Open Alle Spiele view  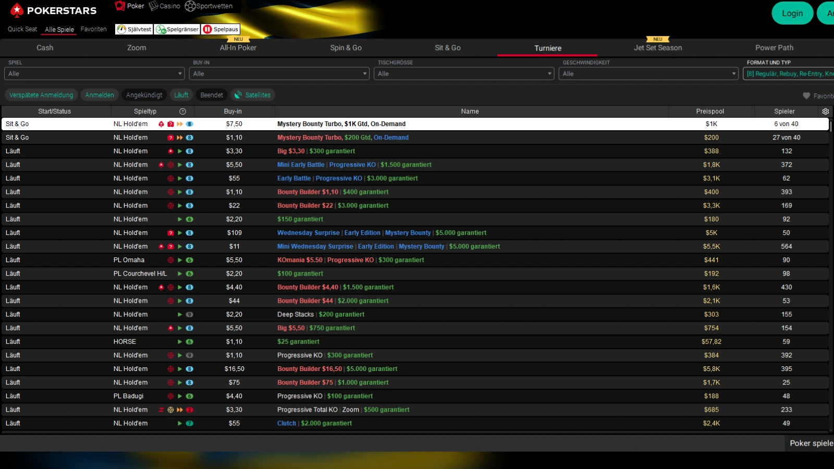[59, 30]
